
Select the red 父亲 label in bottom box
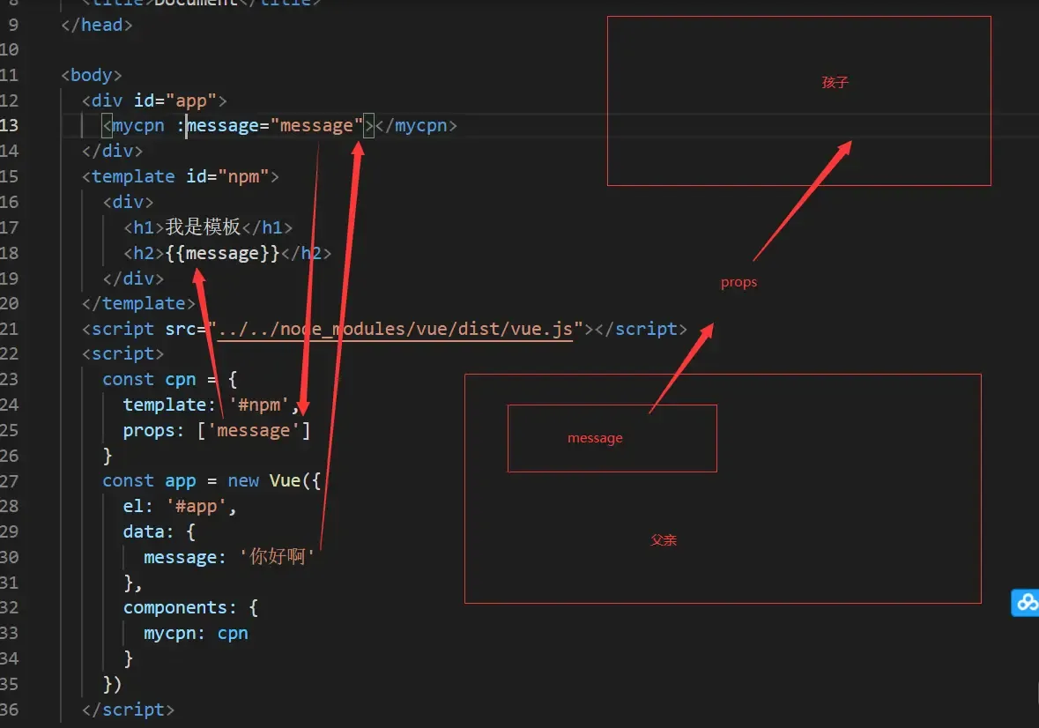pyautogui.click(x=664, y=539)
